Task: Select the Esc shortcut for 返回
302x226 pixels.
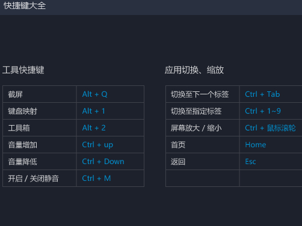Action: 250,162
